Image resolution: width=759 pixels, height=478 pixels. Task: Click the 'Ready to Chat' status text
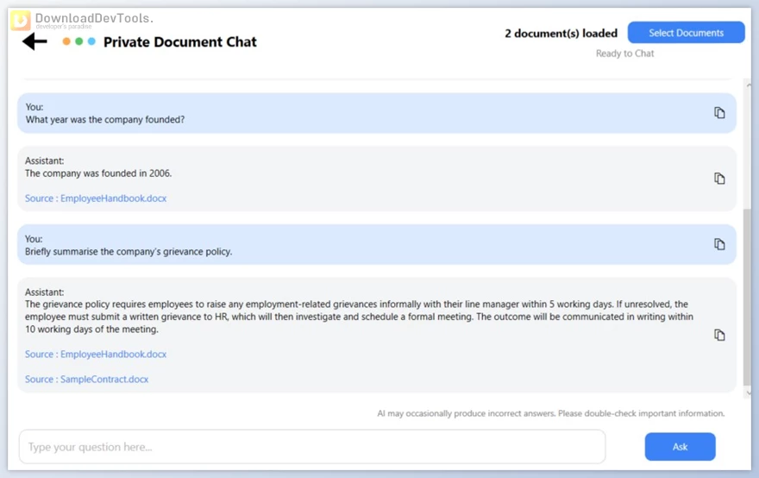click(624, 53)
